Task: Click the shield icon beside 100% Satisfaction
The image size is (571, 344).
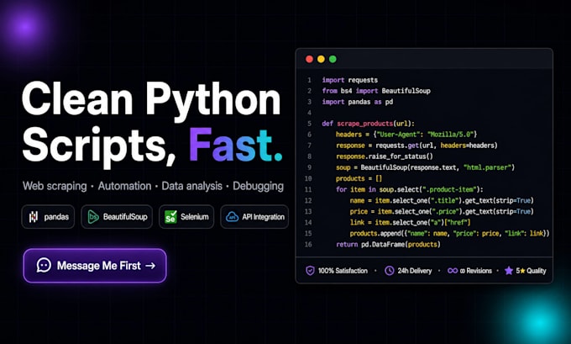Action: 310,271
